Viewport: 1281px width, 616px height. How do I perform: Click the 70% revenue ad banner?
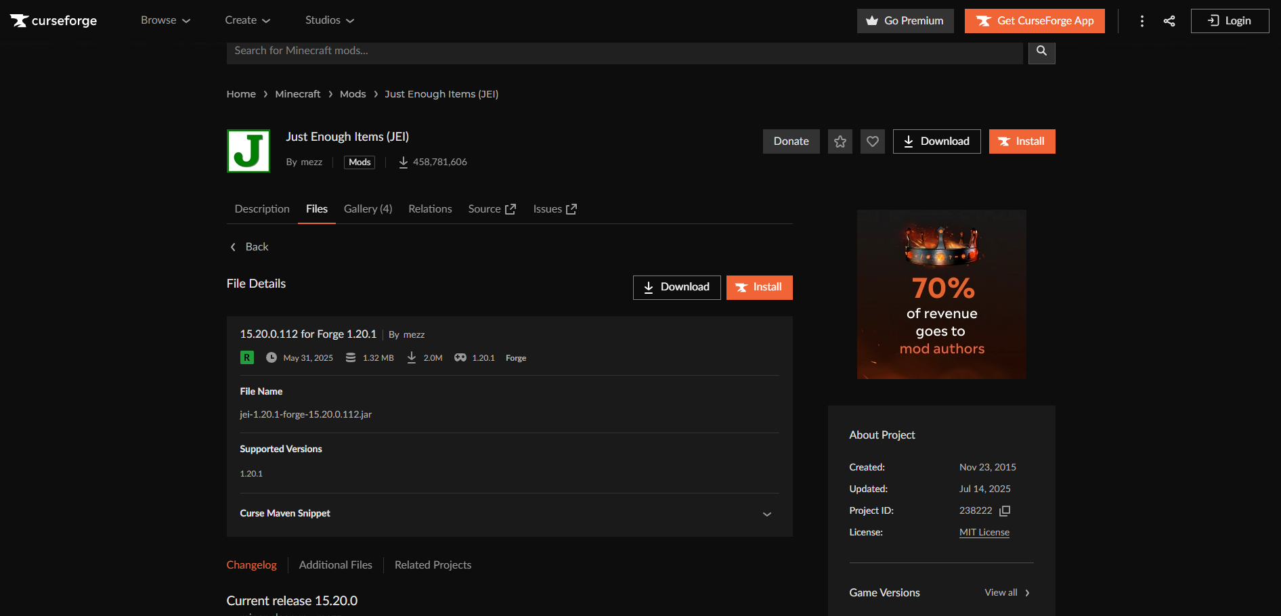click(942, 294)
